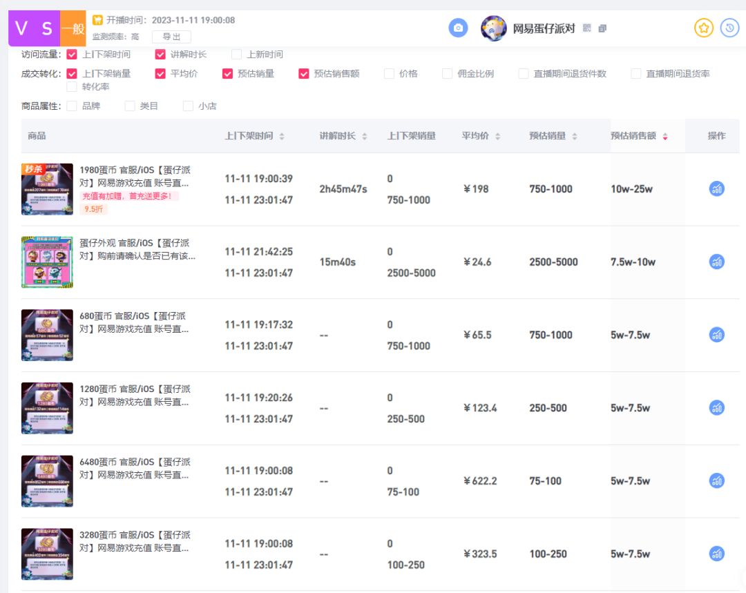Open chart icon for 6480蛋币 row
This screenshot has width=746, height=593.
click(716, 480)
